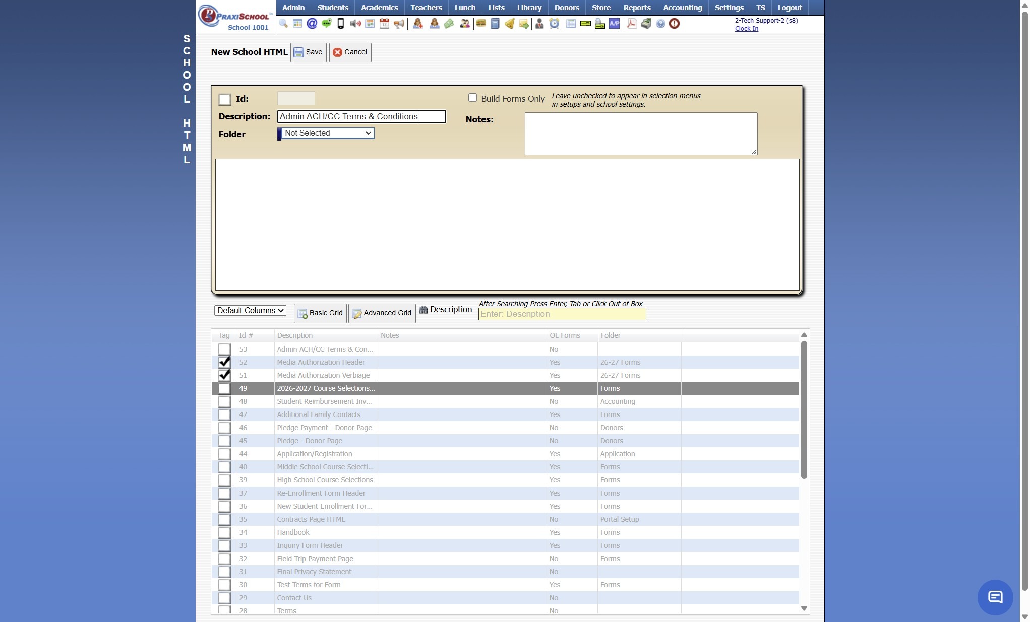Click the mobile phone toolbar icon
Screen dimensions: 1030x622
pyautogui.click(x=341, y=24)
